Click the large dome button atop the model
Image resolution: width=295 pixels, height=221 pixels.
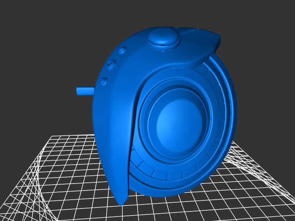(163, 37)
